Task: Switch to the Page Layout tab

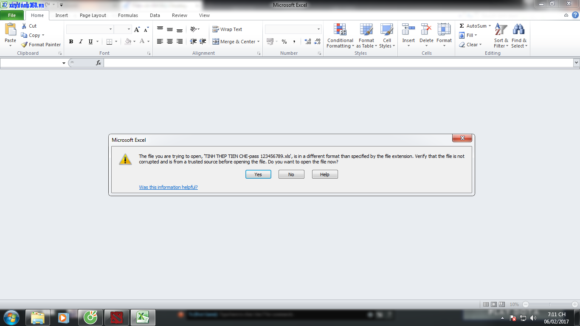Action: pyautogui.click(x=93, y=15)
